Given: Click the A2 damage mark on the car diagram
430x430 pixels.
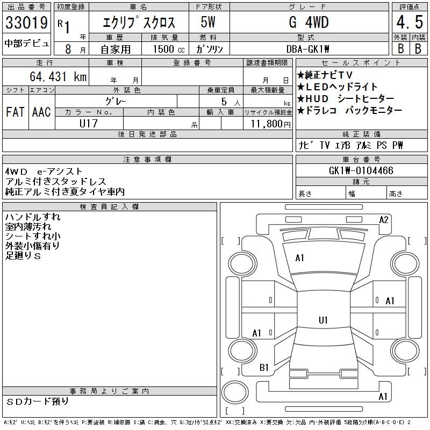Looking at the screenshot, I should pyautogui.click(x=384, y=219).
